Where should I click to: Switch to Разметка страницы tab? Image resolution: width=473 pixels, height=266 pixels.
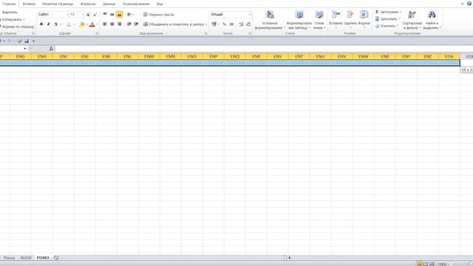point(58,4)
